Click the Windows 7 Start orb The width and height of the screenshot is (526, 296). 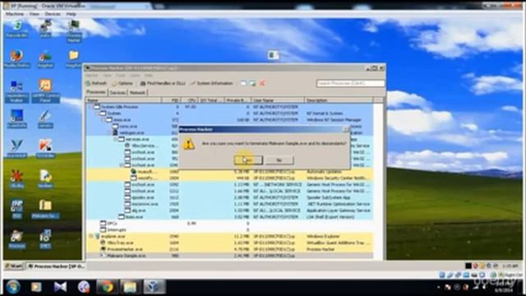tap(13, 287)
